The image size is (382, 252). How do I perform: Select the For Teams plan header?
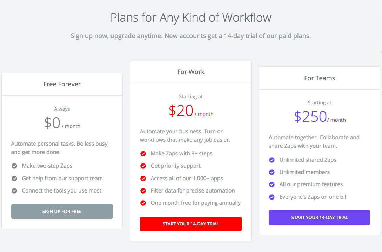(320, 78)
